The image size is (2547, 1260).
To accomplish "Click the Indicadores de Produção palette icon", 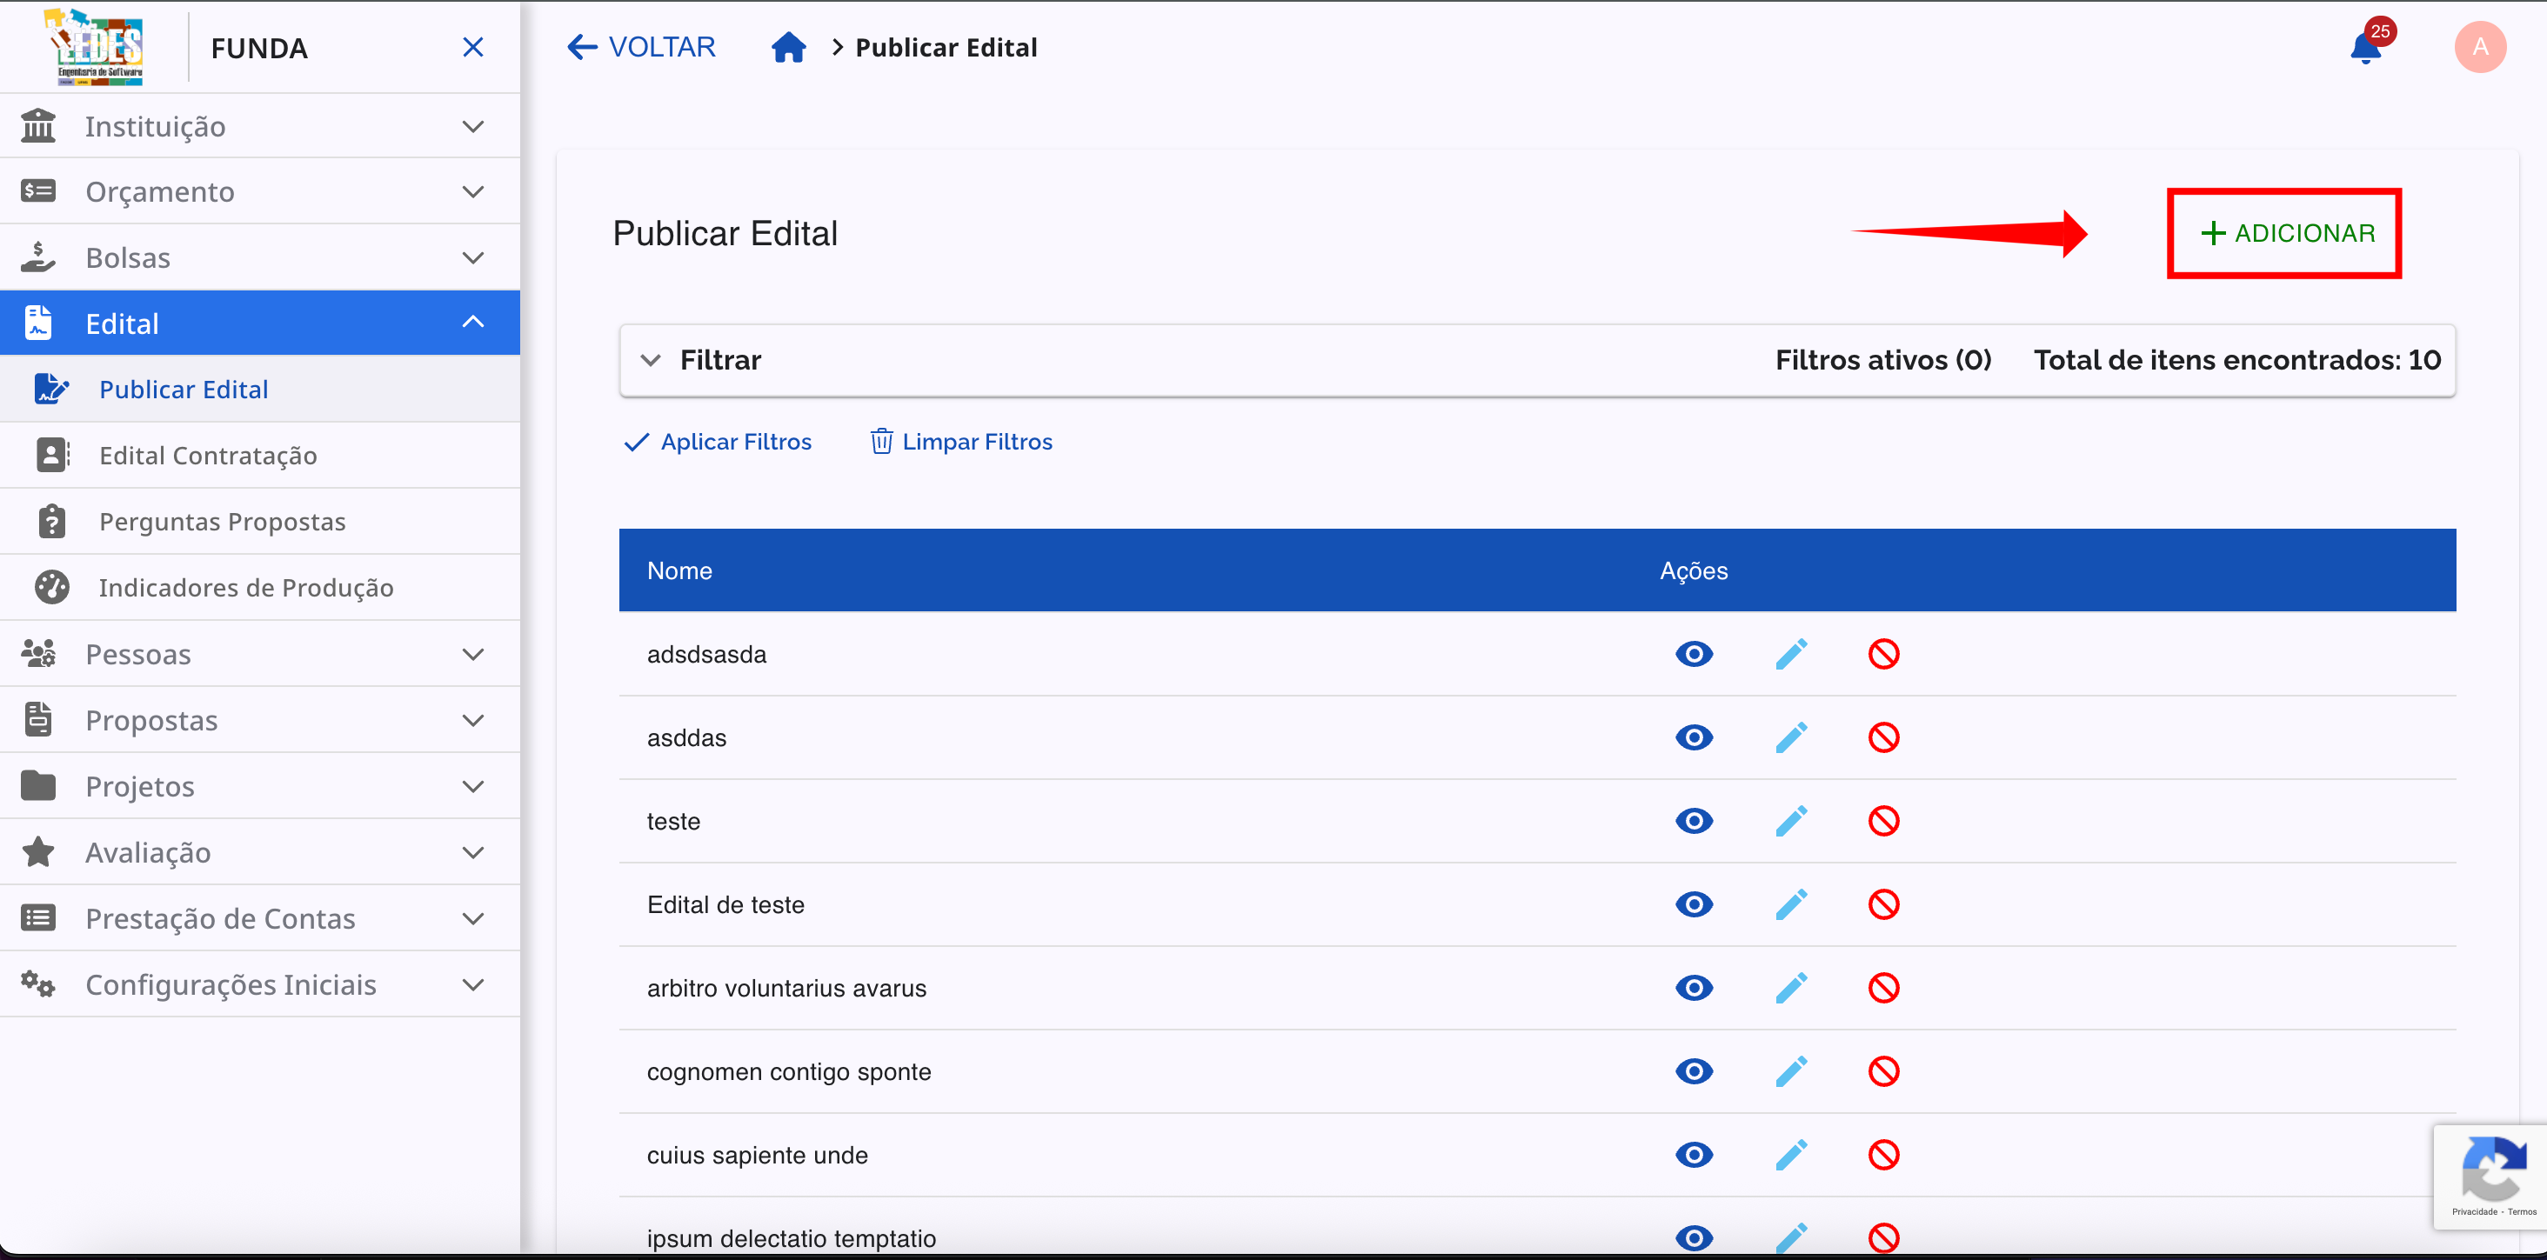I will [51, 586].
